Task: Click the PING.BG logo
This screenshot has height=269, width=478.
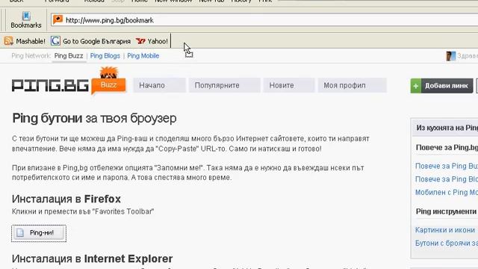Action: point(50,85)
